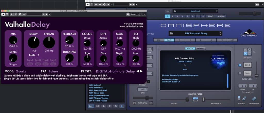Open Stereo routing dropdown in ValhallaDelay
The height and width of the screenshot is (113, 264).
[135, 14]
